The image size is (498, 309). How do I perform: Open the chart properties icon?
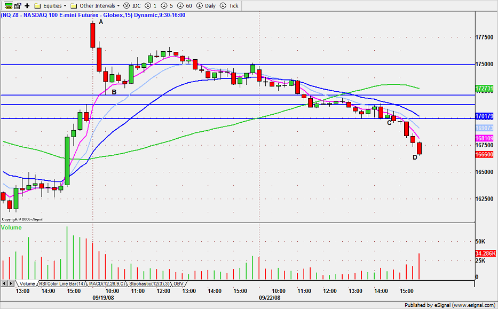[18, 6]
